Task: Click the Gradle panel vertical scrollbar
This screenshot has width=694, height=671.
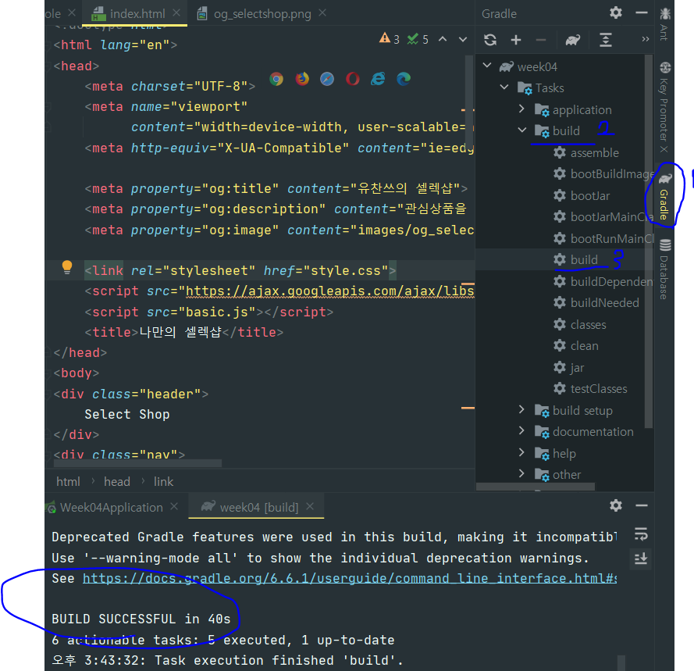Action: [649, 241]
